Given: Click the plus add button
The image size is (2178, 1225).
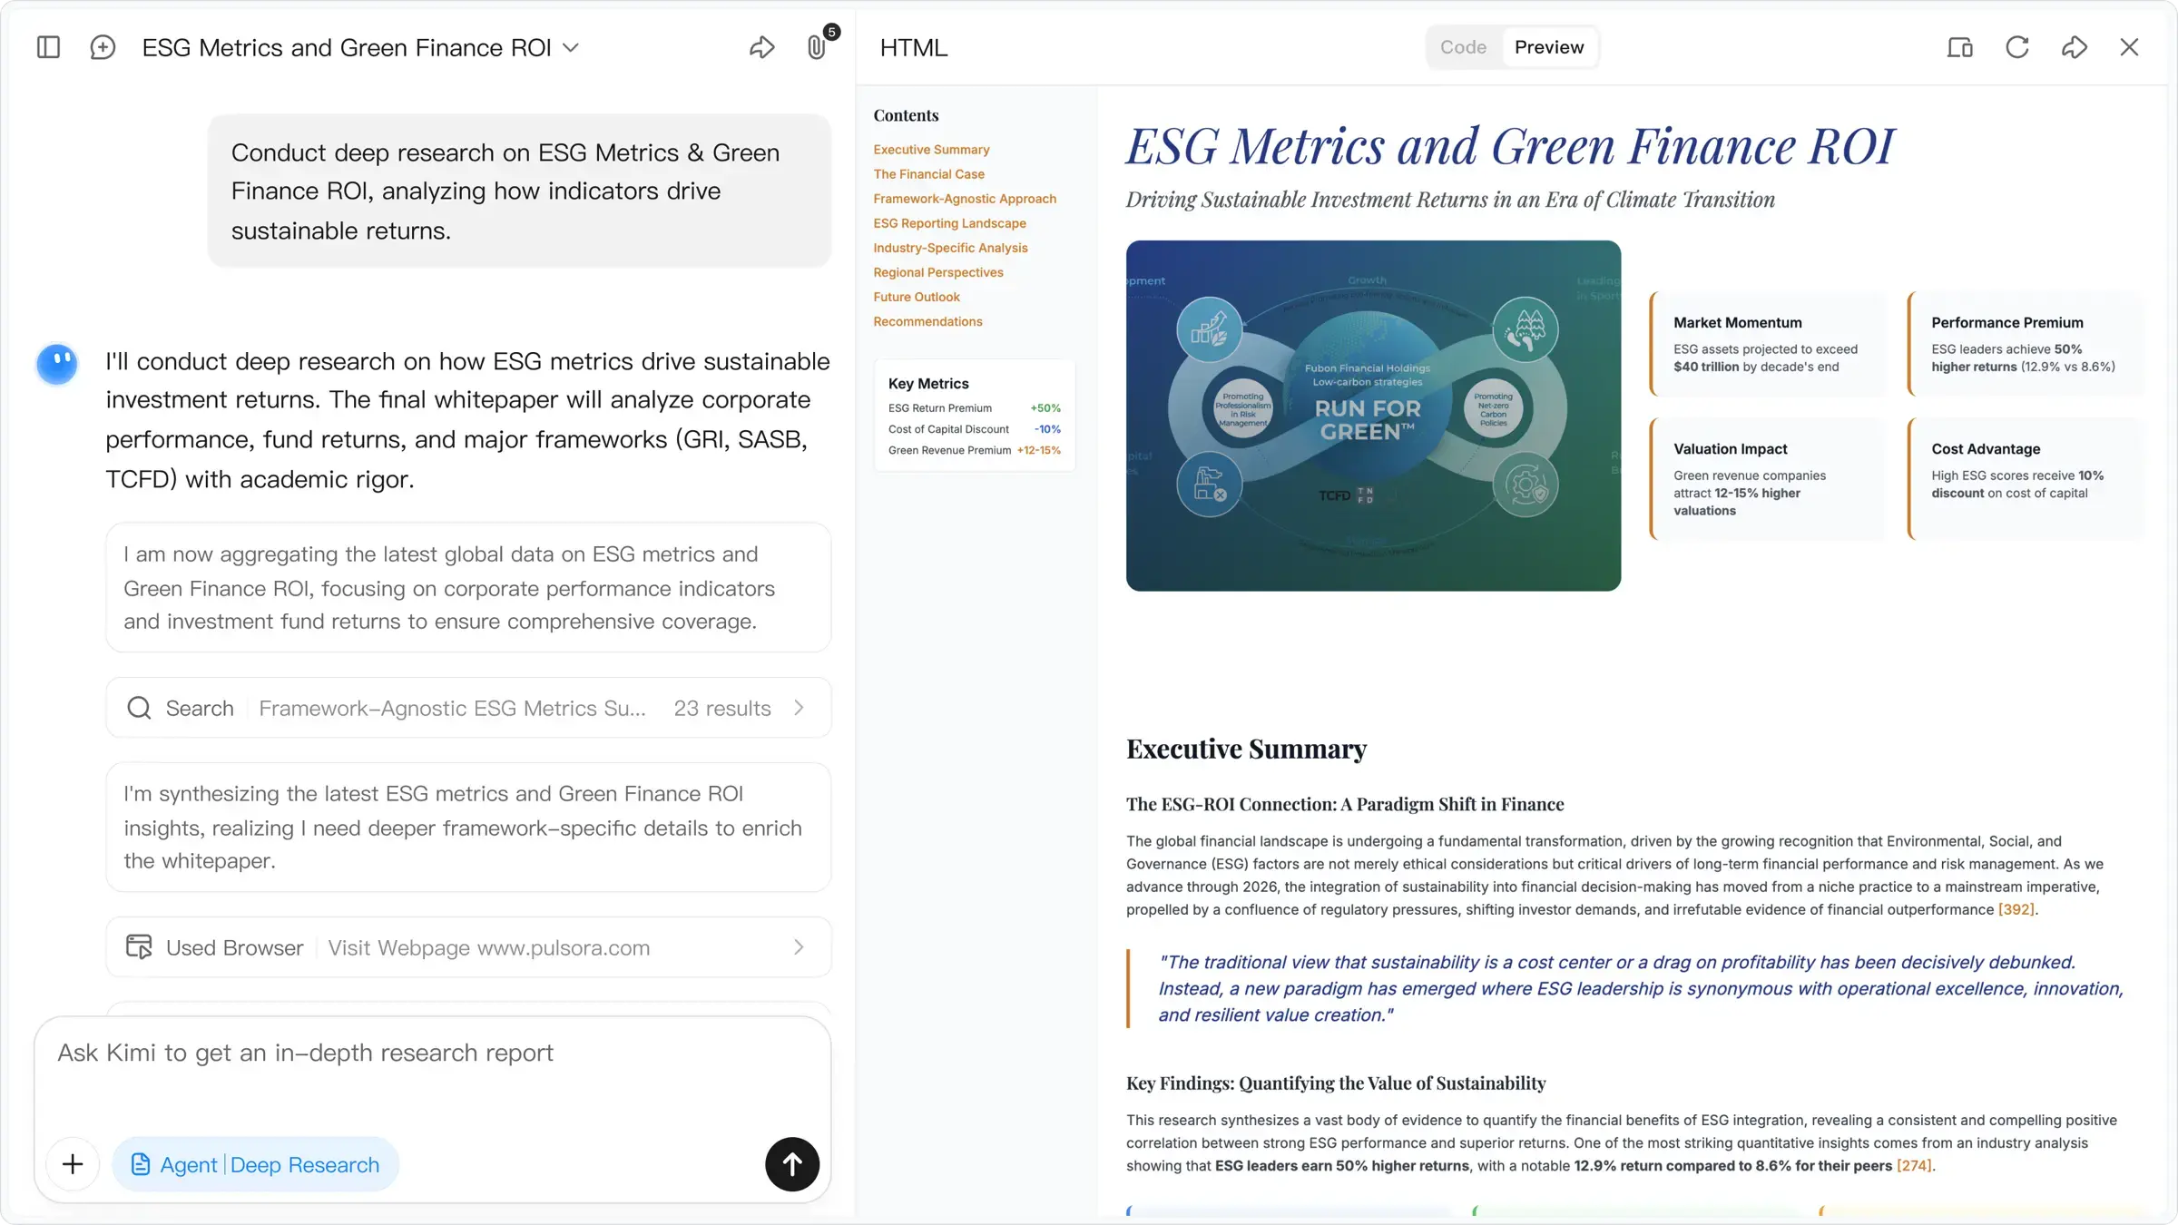Looking at the screenshot, I should 73,1164.
